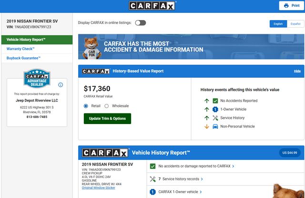Click the Print button
Image resolution: width=305 pixels, height=198 pixels.
pyautogui.click(x=292, y=6)
